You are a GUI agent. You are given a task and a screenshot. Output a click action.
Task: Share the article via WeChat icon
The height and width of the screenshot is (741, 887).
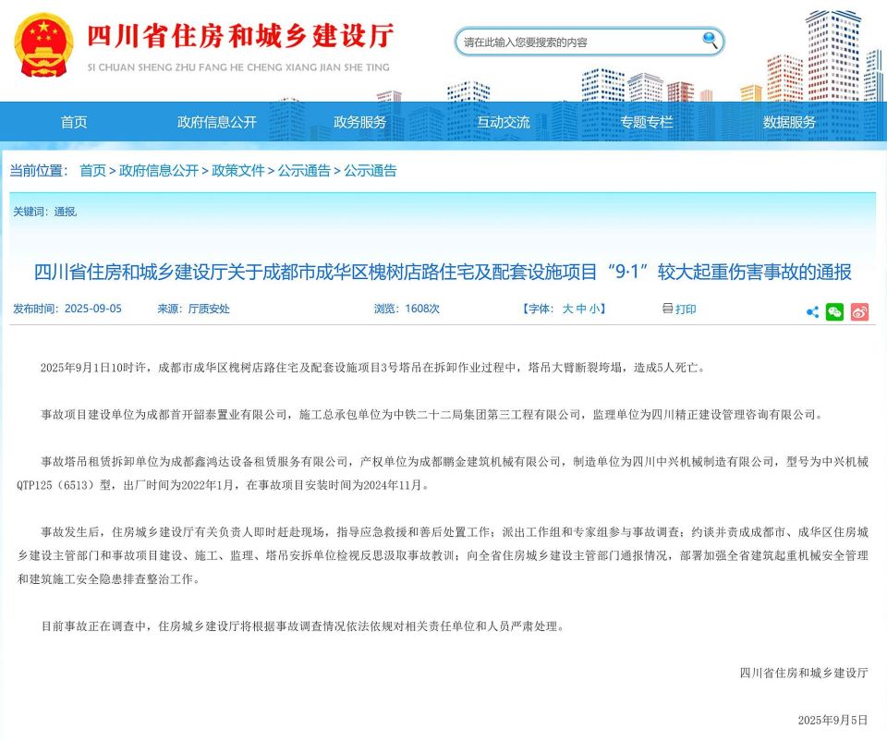pos(835,313)
